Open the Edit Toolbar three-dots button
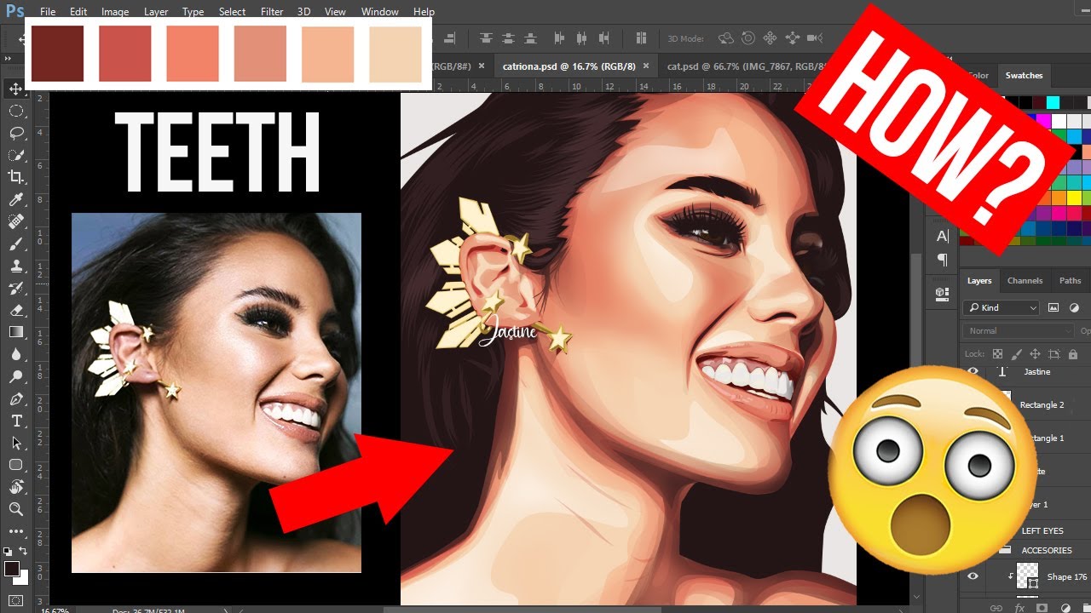The width and height of the screenshot is (1091, 613). point(15,531)
